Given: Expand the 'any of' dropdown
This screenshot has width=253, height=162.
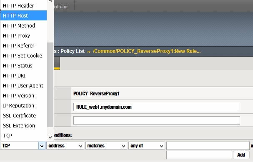Looking at the screenshot, I should point(147,146).
